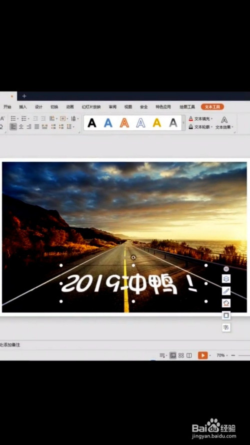
Task: Click the square outline icon in floating toolbar
Action: [226, 315]
